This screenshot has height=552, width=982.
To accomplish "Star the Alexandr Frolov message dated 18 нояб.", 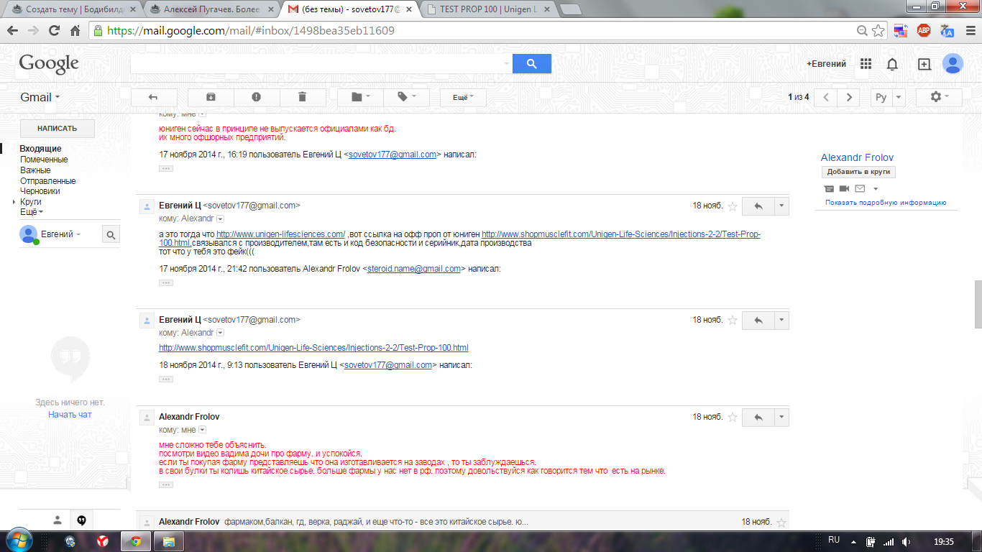I will pyautogui.click(x=733, y=417).
